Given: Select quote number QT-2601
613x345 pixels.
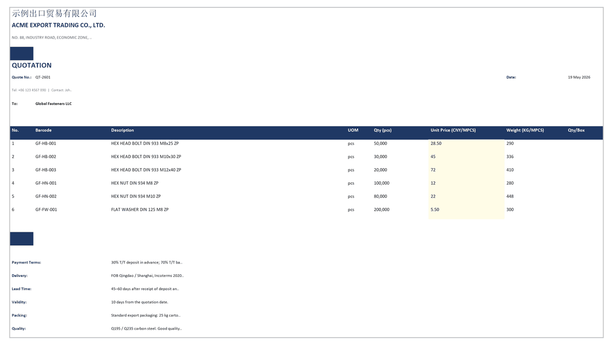Looking at the screenshot, I should point(43,77).
